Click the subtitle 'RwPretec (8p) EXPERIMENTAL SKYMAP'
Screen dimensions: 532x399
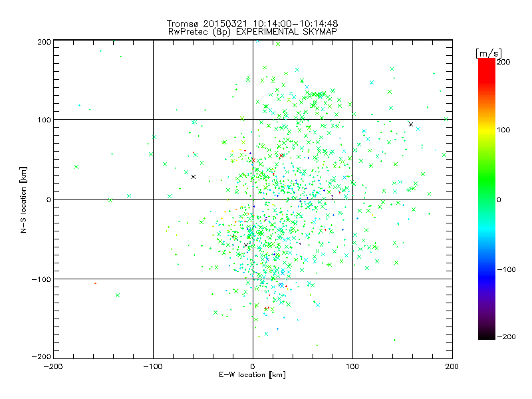tap(253, 32)
